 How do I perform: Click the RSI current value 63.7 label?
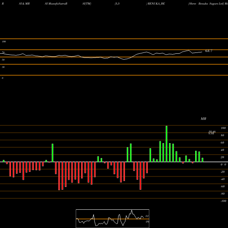[208, 51]
